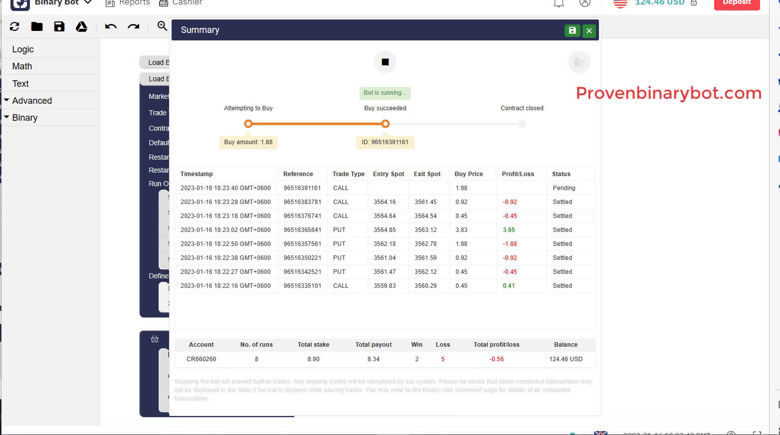Screen dimensions: 780x435
Task: Close the Summary dialog
Action: tap(589, 30)
